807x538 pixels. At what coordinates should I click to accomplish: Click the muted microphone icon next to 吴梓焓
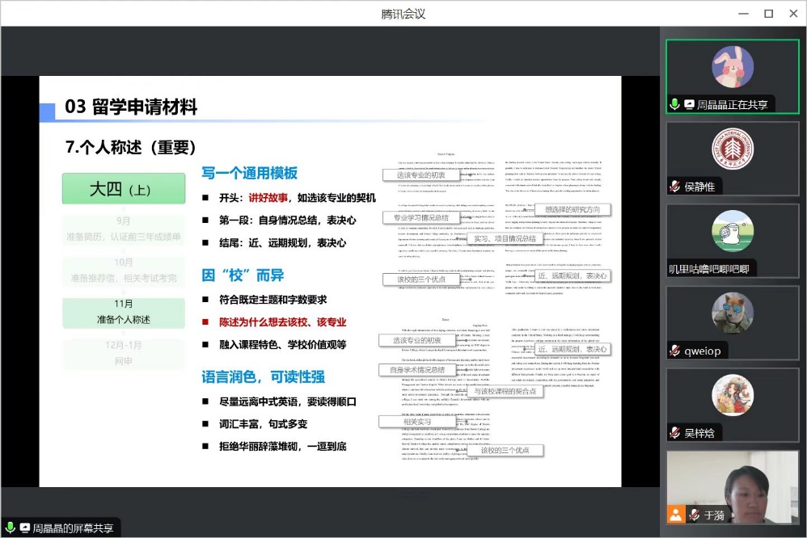point(674,433)
